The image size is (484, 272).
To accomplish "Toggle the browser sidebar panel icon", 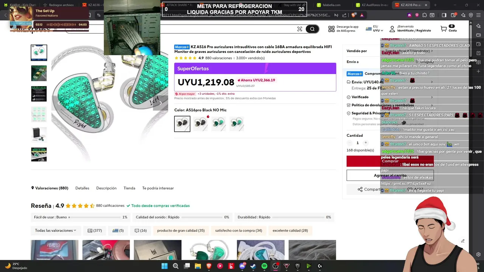I will [444, 15].
